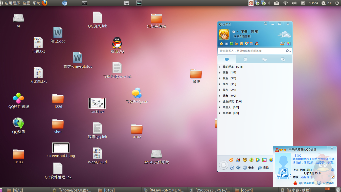Viewport: 341px width, 192px height.
Task: Click the 查找 find button
Action: 263,168
